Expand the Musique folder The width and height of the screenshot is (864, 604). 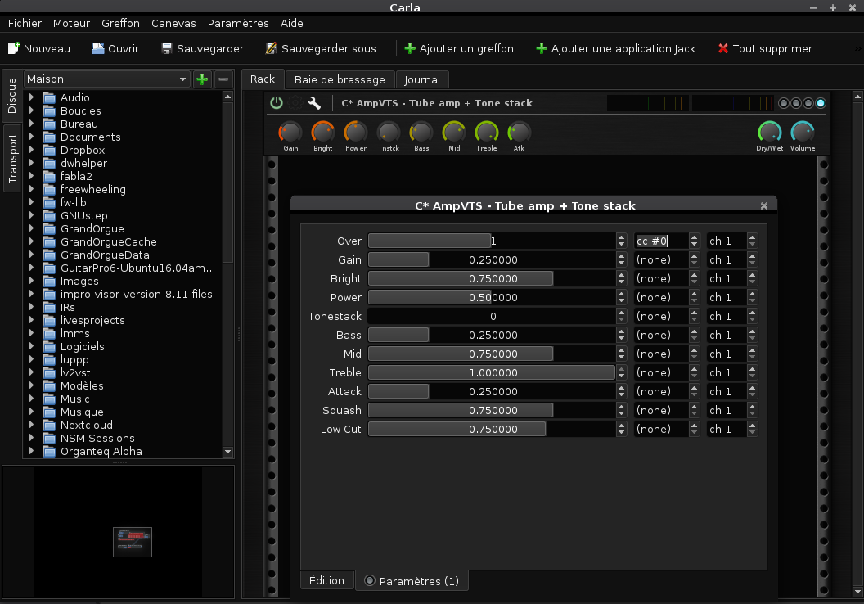(x=31, y=412)
